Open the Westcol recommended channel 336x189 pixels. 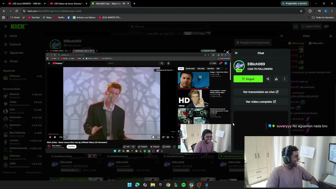tap(22, 96)
